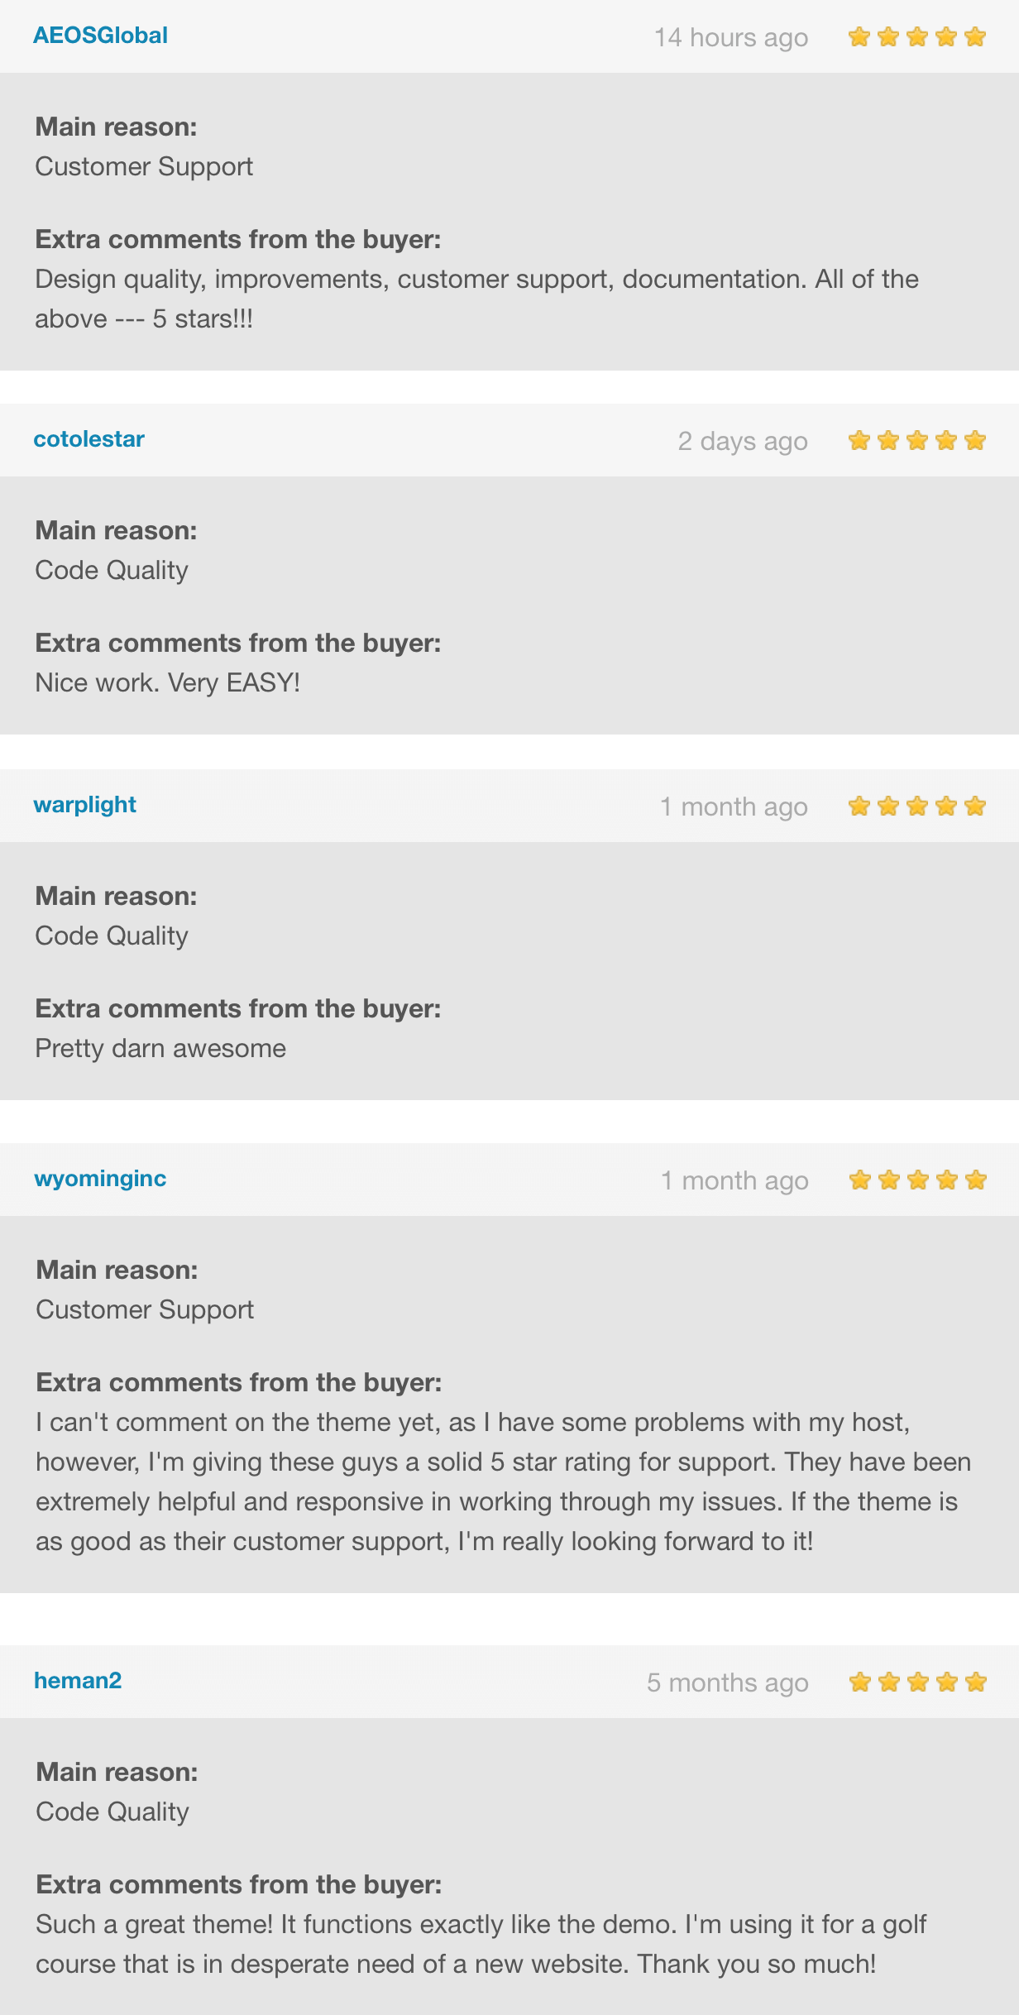
Task: Go to the heman2 profile link
Action: pyautogui.click(x=78, y=1681)
